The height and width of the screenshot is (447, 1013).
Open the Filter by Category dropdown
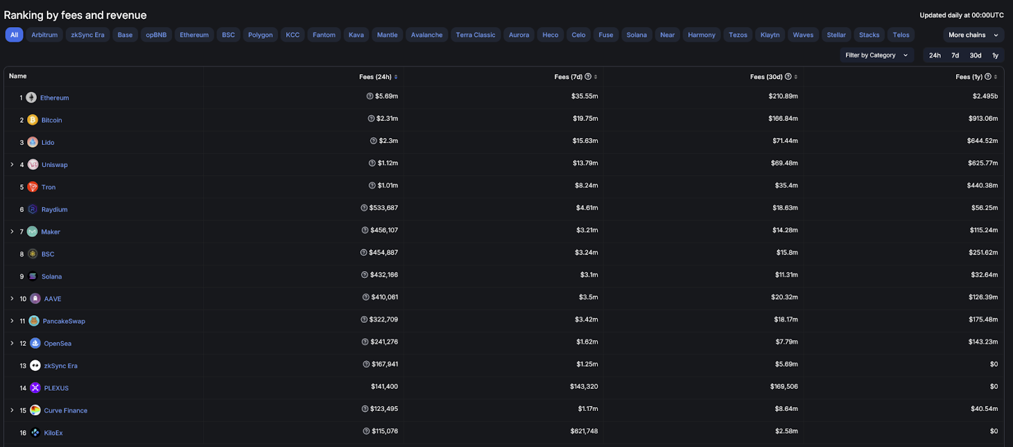click(x=877, y=55)
